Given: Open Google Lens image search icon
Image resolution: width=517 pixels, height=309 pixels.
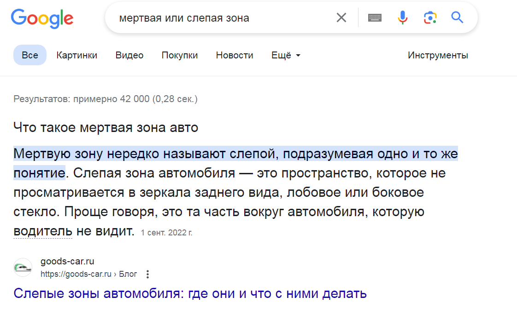Looking at the screenshot, I should click(430, 17).
